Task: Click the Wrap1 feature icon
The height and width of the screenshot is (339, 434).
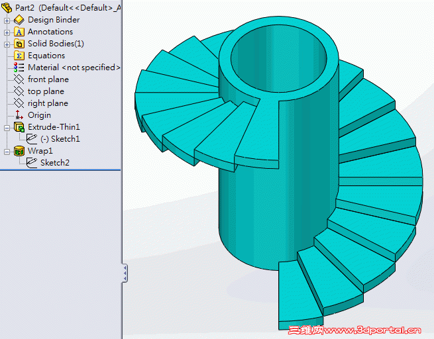Action: (x=19, y=151)
